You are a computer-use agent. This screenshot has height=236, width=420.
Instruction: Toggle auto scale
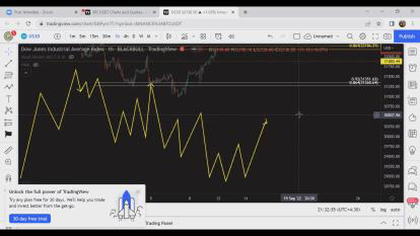395,210
